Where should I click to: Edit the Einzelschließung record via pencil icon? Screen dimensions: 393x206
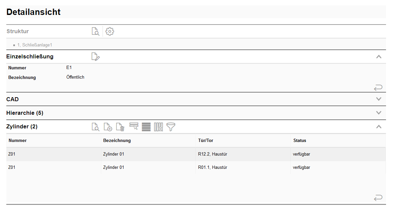[x=95, y=57]
